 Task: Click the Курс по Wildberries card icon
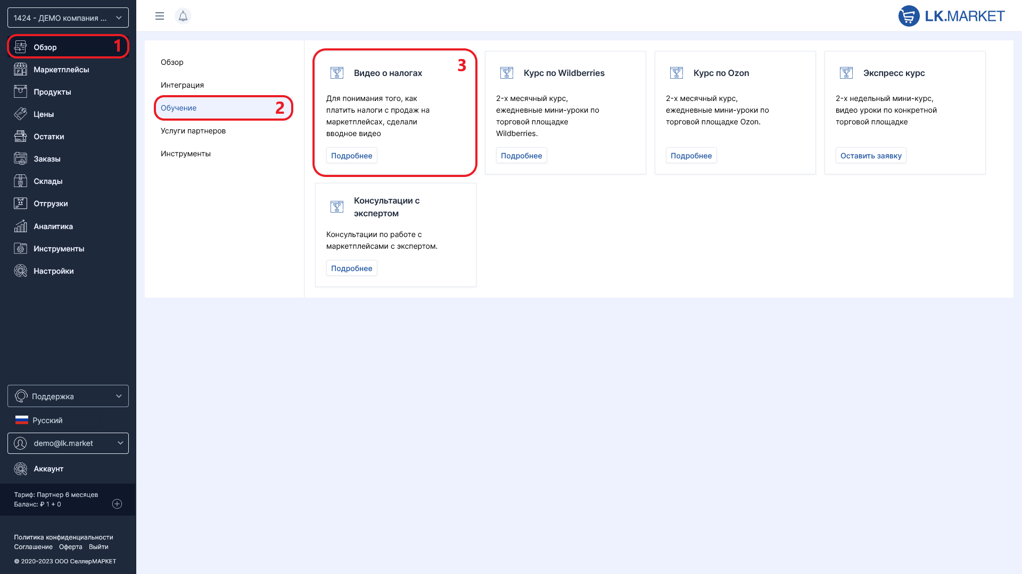point(507,73)
